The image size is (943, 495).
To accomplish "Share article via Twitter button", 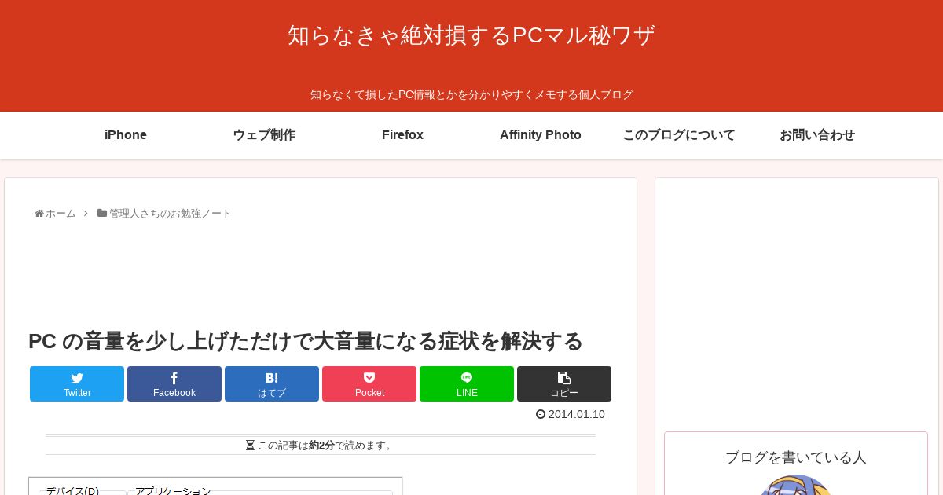I will 77,383.
